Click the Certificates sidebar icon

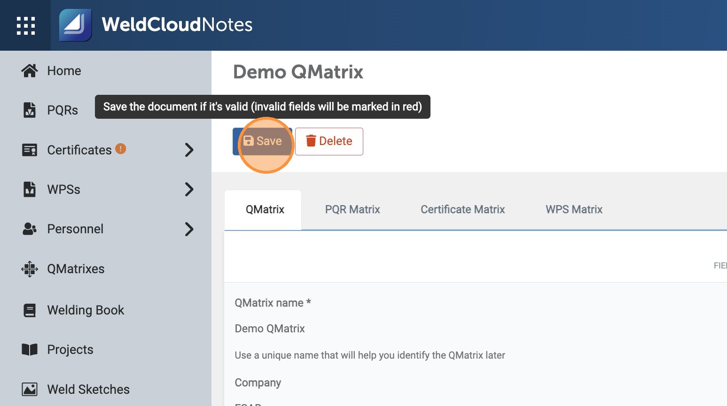pos(30,150)
